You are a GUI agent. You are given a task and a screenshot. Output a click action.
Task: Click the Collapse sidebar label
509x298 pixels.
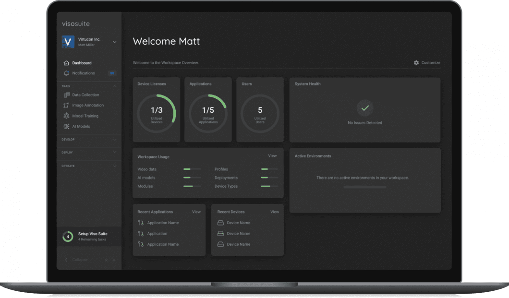pyautogui.click(x=80, y=260)
